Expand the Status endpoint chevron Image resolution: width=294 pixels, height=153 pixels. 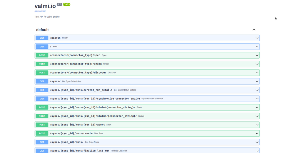[257, 116]
